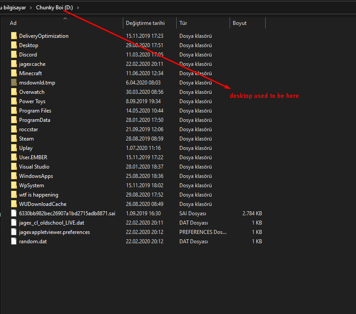
Task: Select the Minecraft folder name
Action: pos(30,73)
